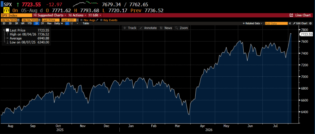Activate the Zoom magnifier tool
315x134 pixels.
point(181,28)
